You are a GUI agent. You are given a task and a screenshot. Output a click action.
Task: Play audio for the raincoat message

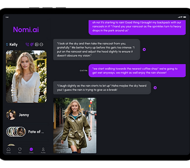coord(144,50)
